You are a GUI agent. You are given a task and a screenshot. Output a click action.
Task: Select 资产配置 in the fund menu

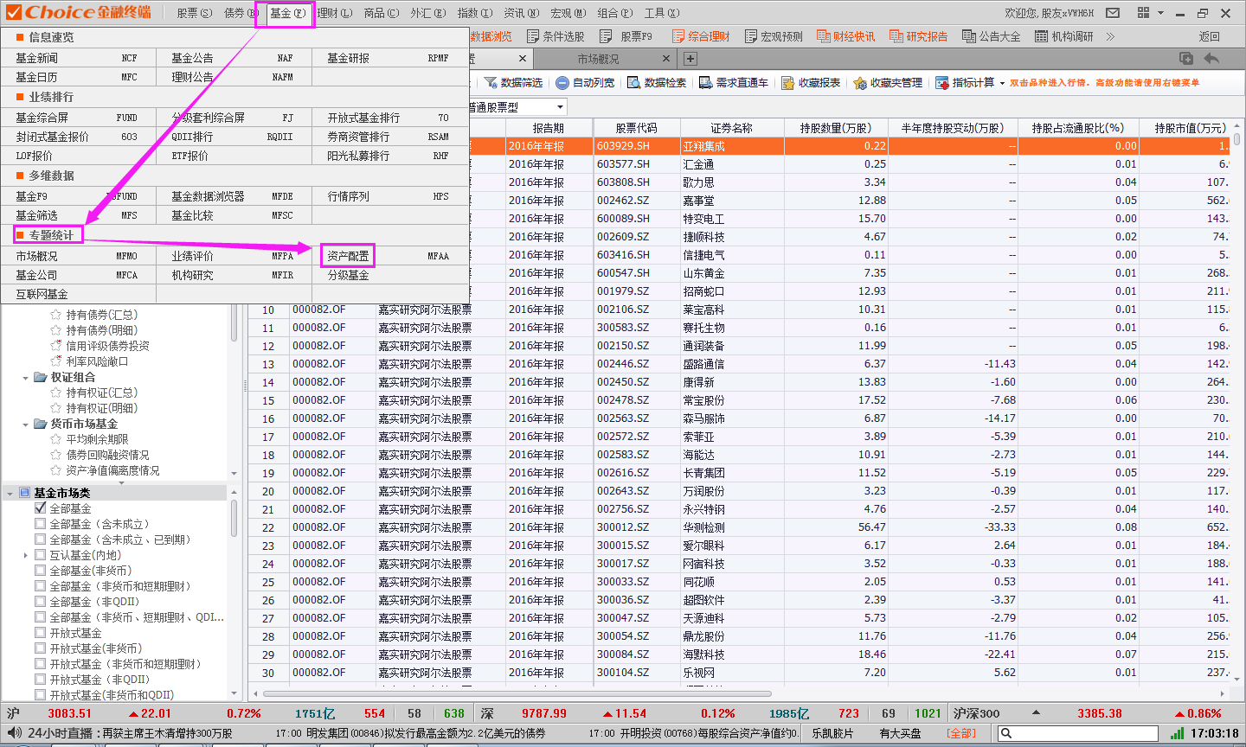(x=348, y=256)
